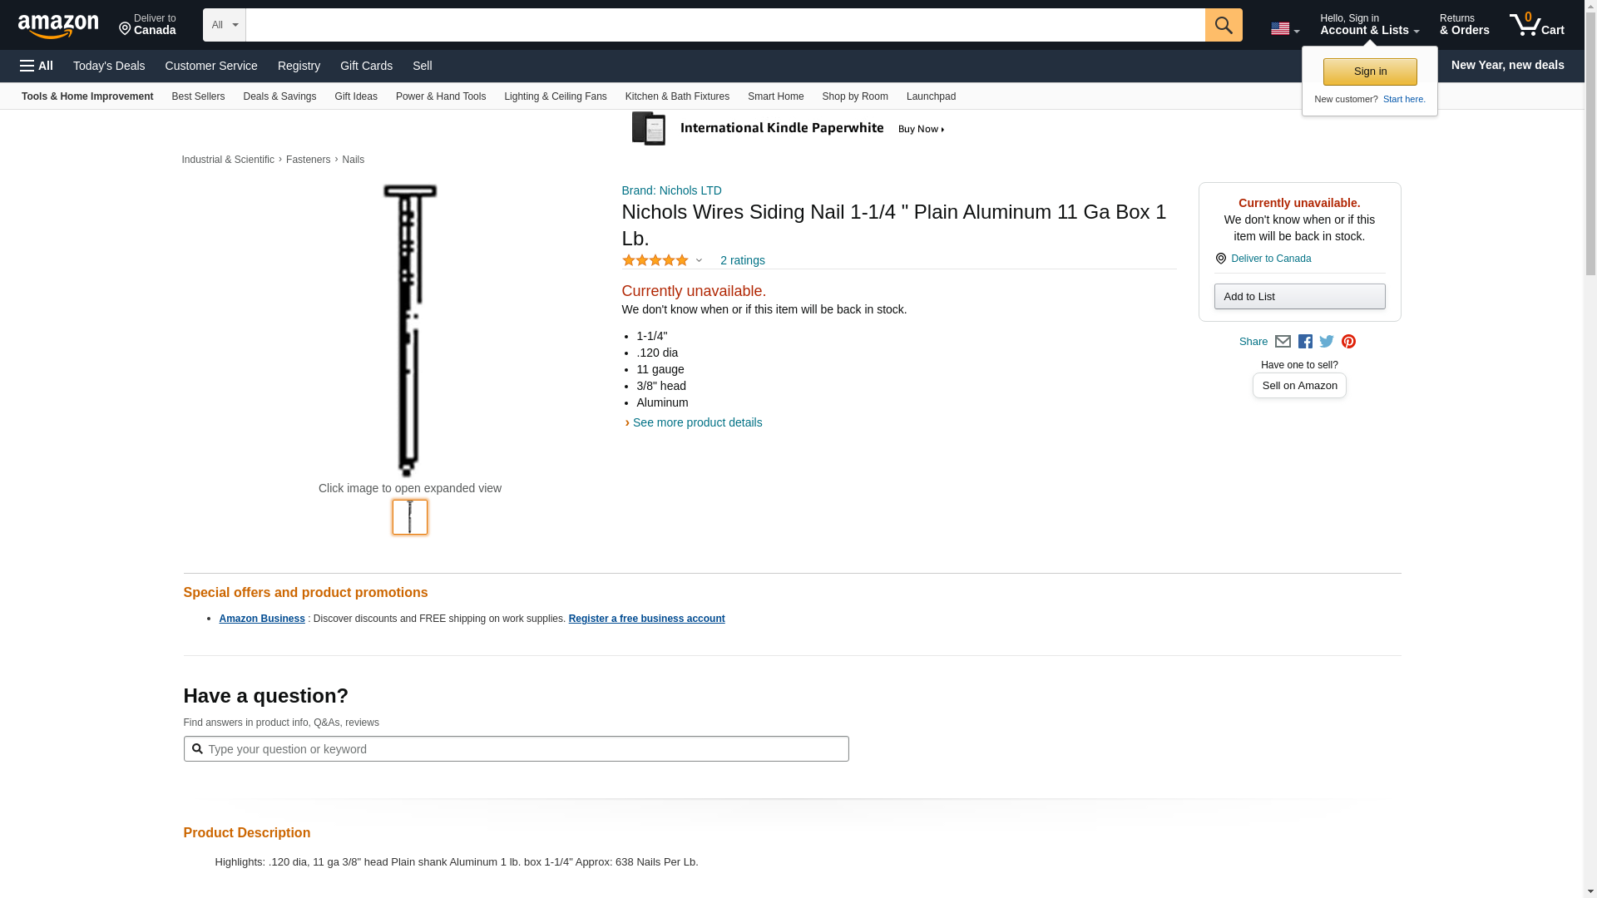Expand the search category All dropdown
Screen dimensions: 1597x898
(224, 25)
